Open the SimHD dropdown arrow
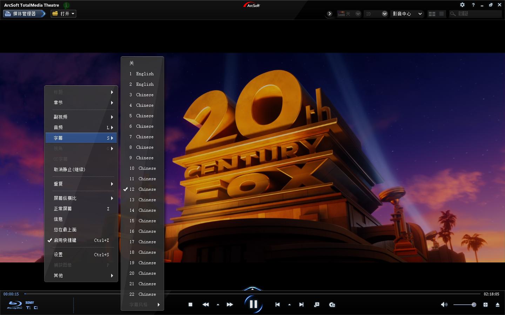Image resolution: width=505 pixels, height=315 pixels. click(358, 14)
